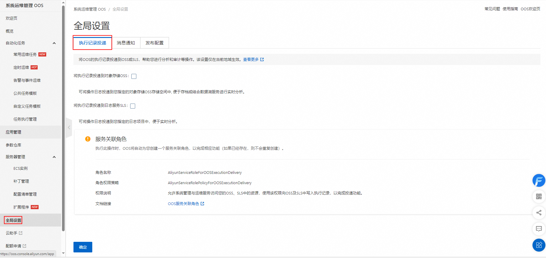Click the NEW badge on 扩展程序

click(x=35, y=207)
